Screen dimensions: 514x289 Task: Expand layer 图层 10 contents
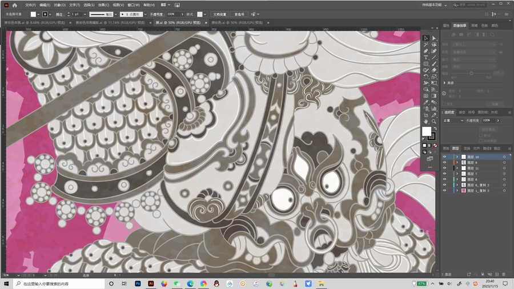457,157
